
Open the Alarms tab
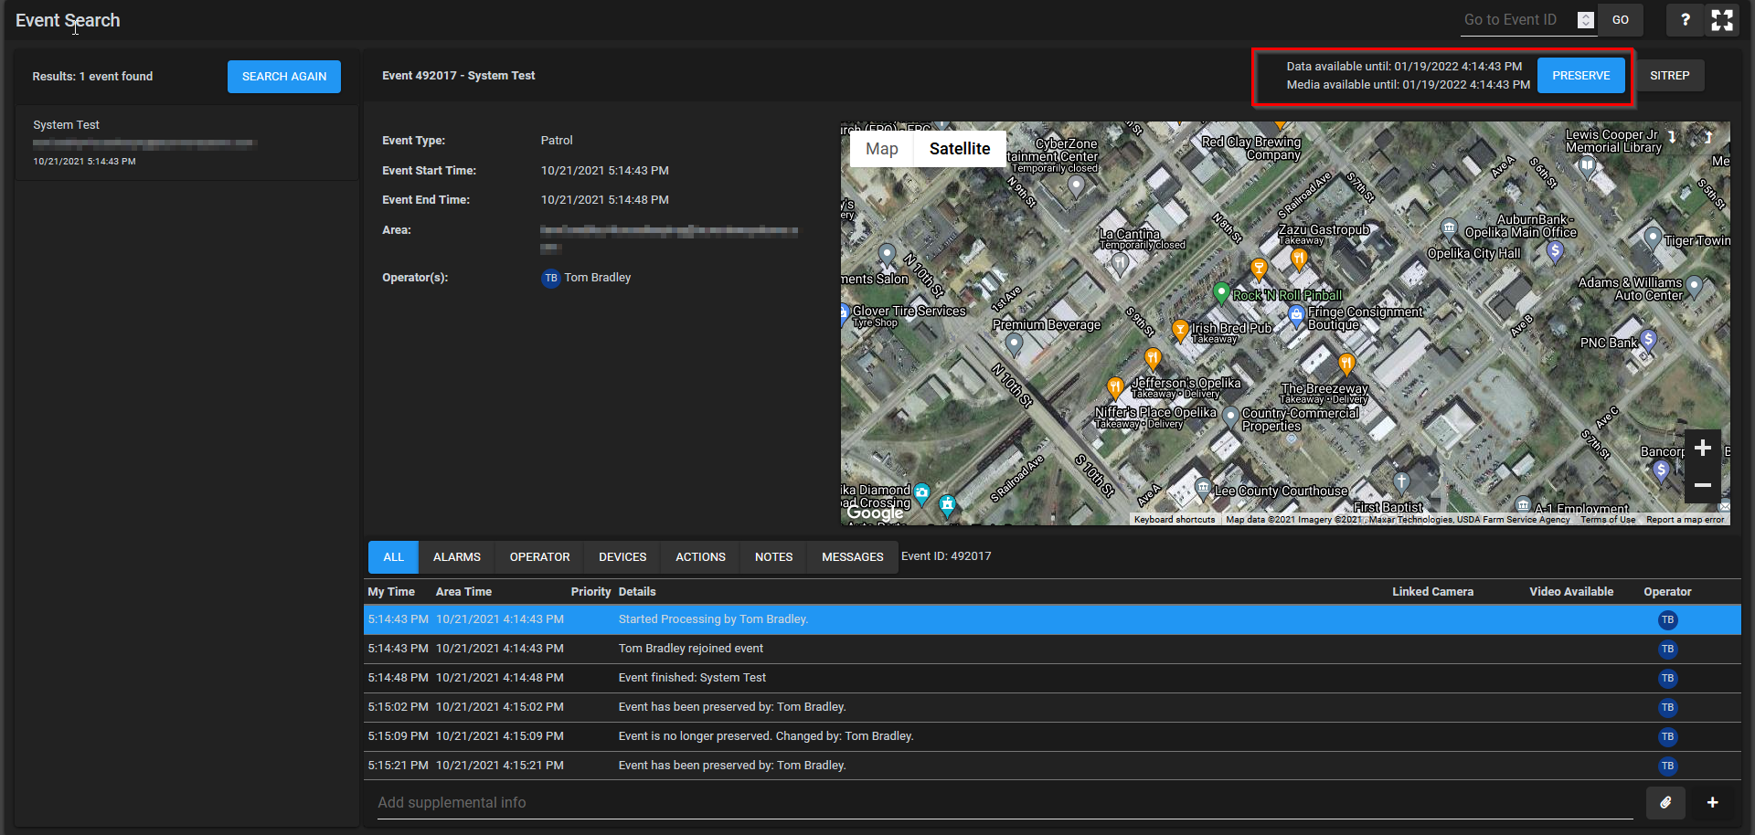point(456,557)
